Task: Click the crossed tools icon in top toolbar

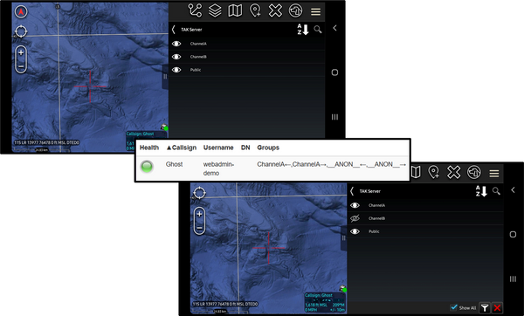Action: pyautogui.click(x=275, y=10)
